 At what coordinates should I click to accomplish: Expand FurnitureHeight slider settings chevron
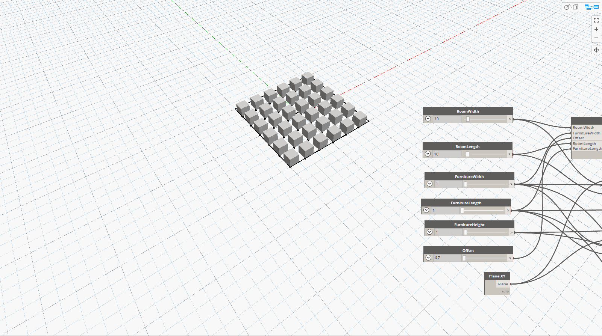[x=429, y=232]
